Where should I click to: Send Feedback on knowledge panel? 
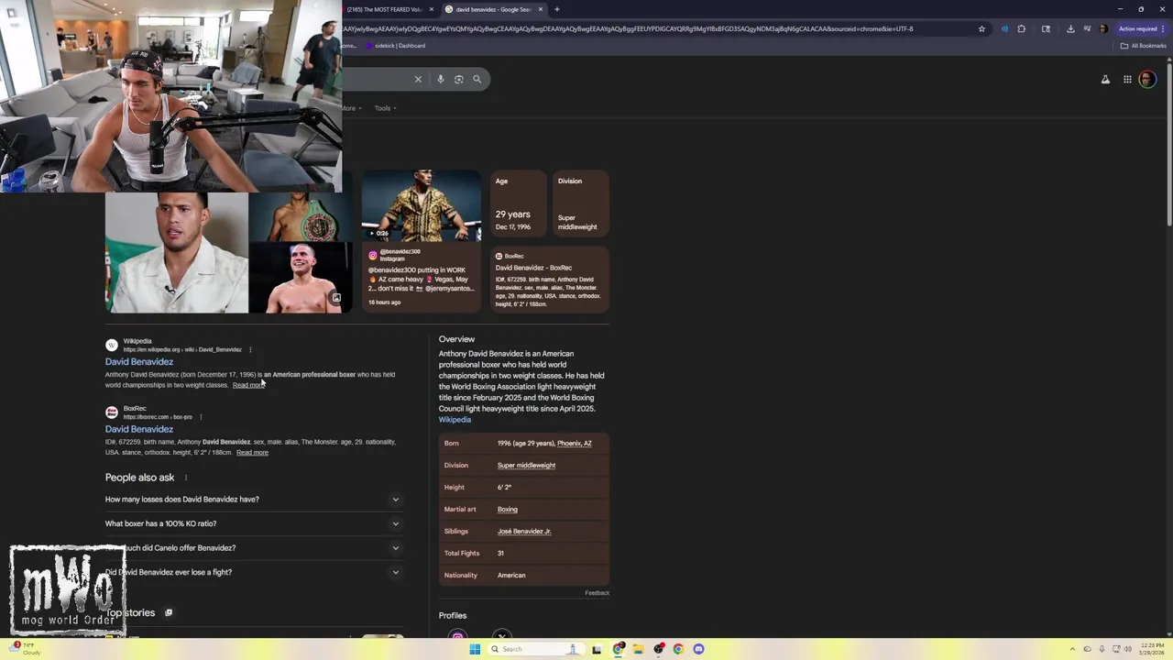[597, 593]
